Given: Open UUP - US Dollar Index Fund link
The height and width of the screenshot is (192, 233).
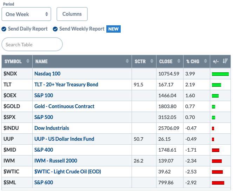Looking at the screenshot, I should tap(64, 139).
